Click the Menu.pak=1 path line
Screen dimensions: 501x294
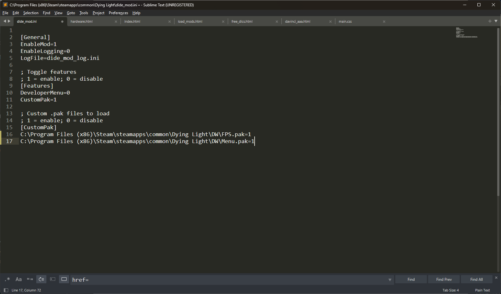point(137,141)
